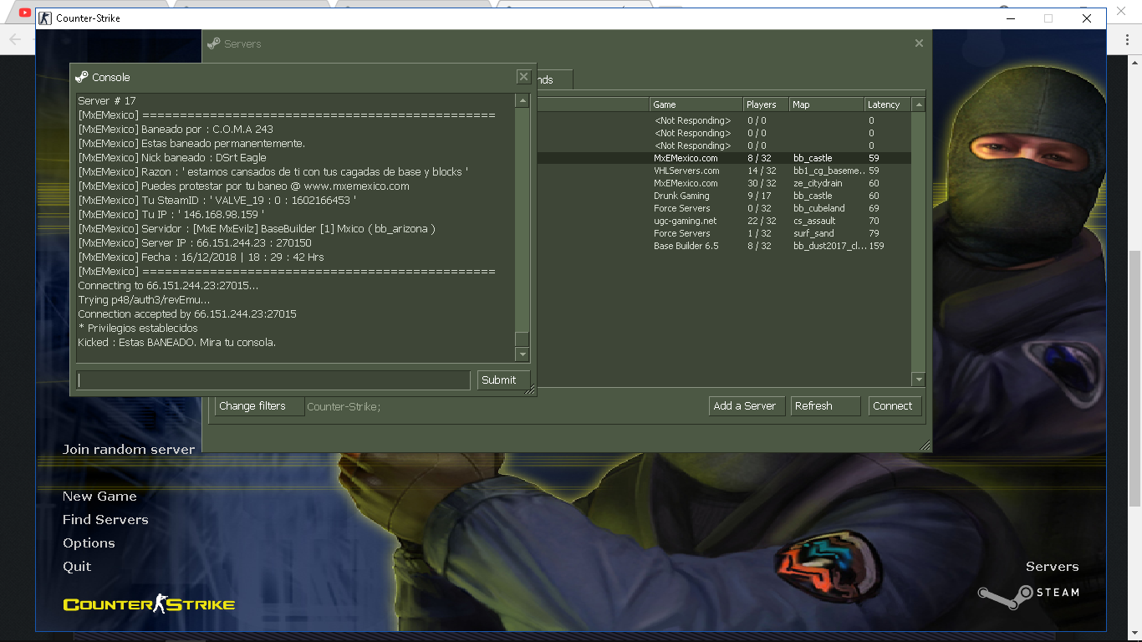Viewport: 1142px width, 642px height.
Task: Click the Steam icon in the Servers title bar
Action: [x=214, y=43]
